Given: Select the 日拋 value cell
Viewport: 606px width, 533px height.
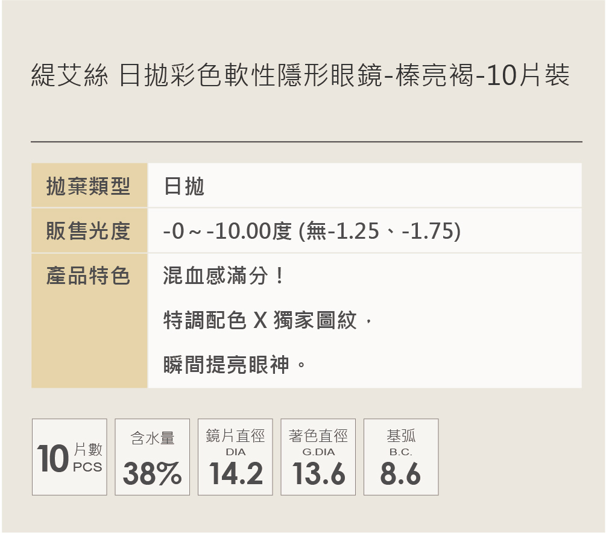Looking at the screenshot, I should (184, 186).
